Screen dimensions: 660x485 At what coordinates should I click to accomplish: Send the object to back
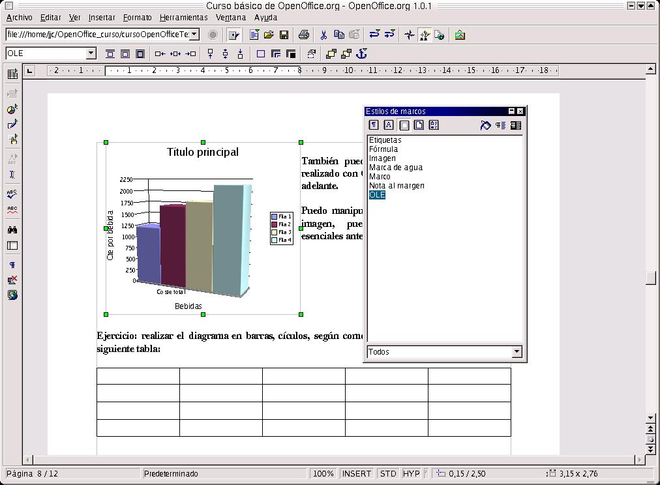346,54
